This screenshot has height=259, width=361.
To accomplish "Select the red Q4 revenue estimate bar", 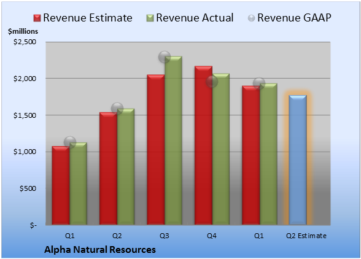I will click(x=203, y=145).
